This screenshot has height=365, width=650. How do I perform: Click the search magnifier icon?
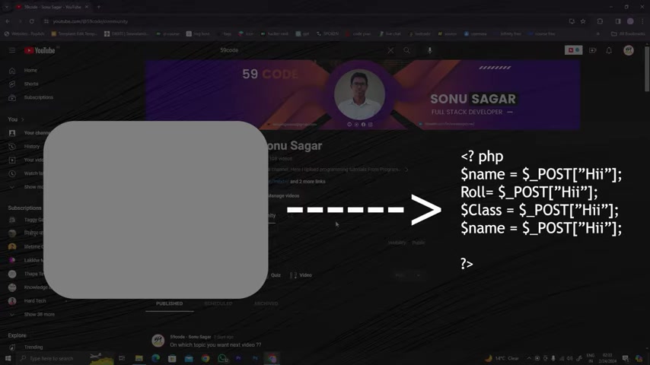[x=406, y=50]
